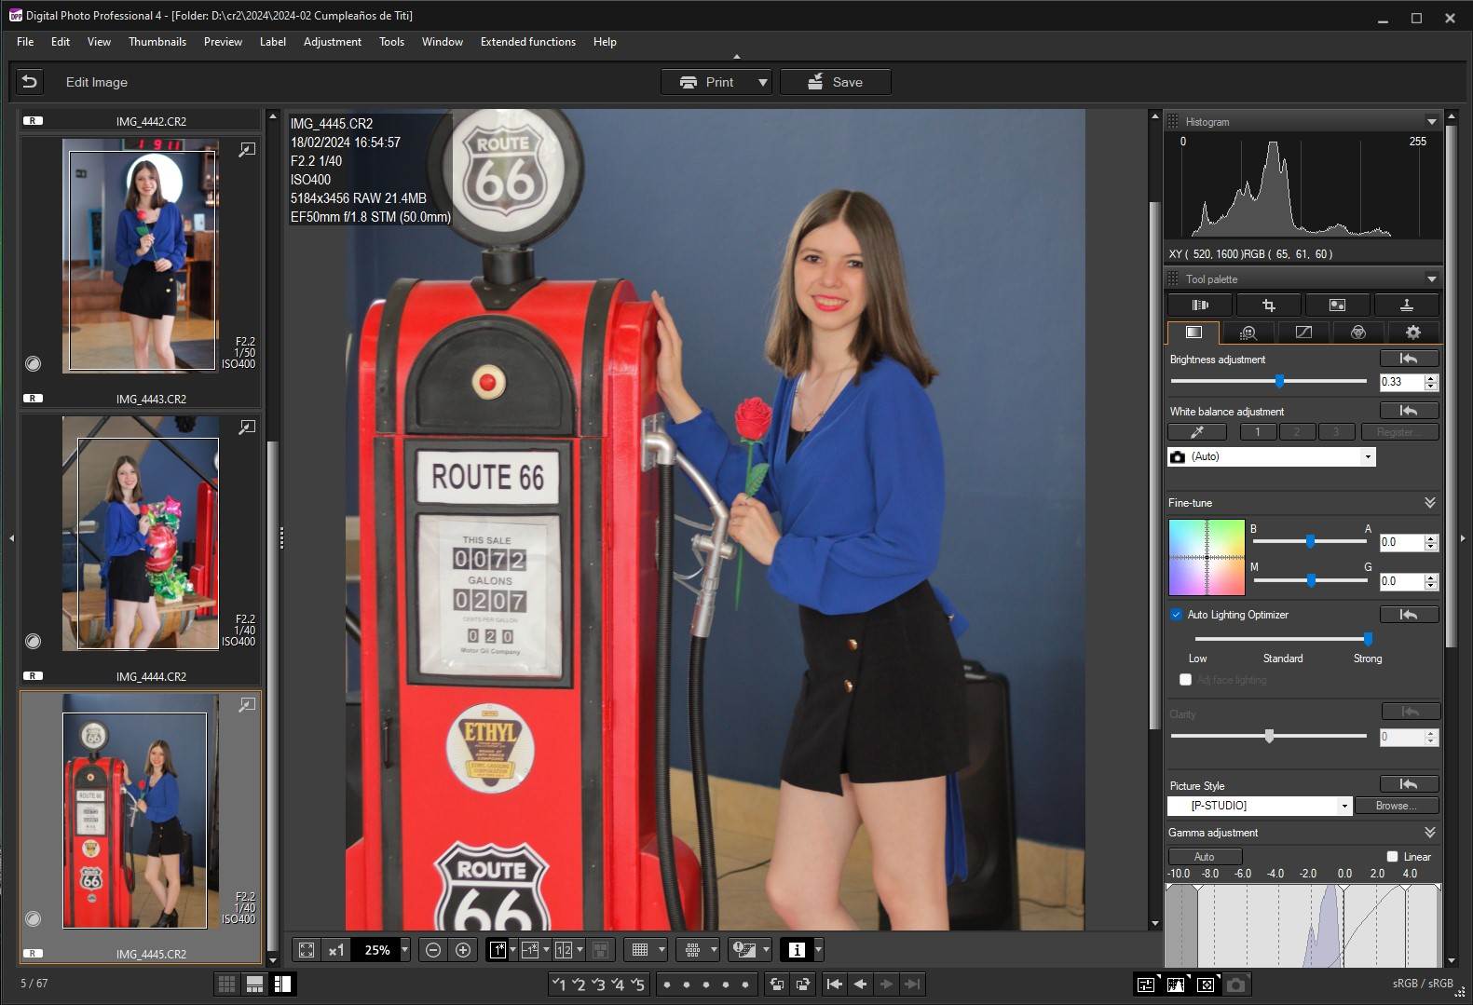Switch to the detail adjustment magnifier tab
The width and height of the screenshot is (1473, 1005).
1248,333
